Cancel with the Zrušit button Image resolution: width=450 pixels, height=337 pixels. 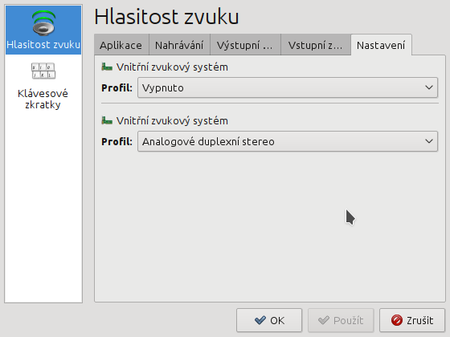tap(412, 320)
